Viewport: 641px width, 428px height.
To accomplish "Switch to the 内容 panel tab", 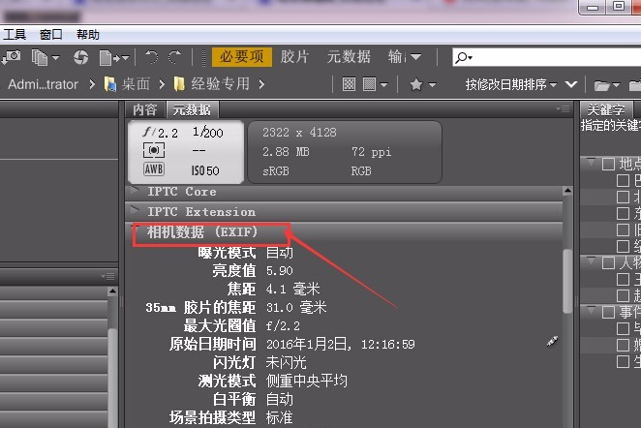I will [144, 109].
